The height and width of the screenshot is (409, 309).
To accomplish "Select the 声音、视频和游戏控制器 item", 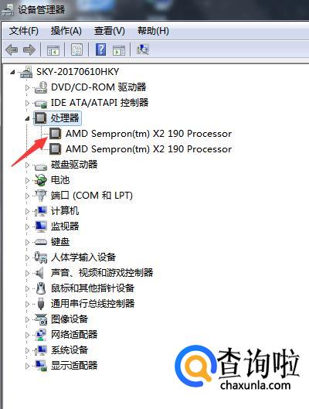I will (102, 273).
